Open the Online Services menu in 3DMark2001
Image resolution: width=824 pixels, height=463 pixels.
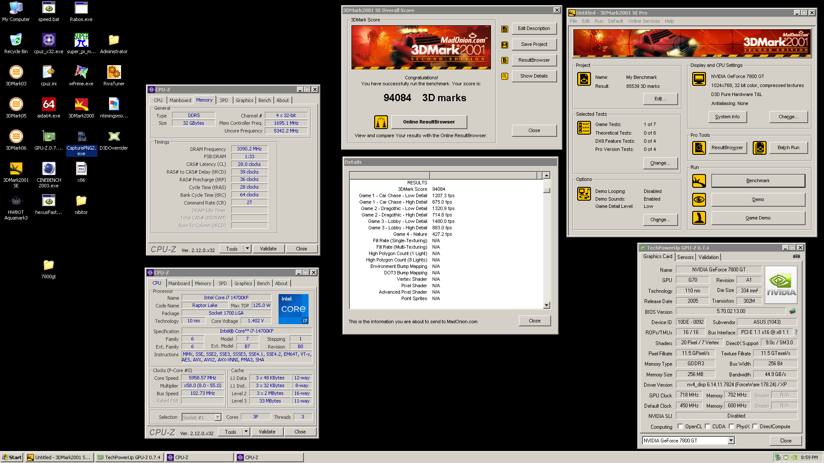click(644, 21)
